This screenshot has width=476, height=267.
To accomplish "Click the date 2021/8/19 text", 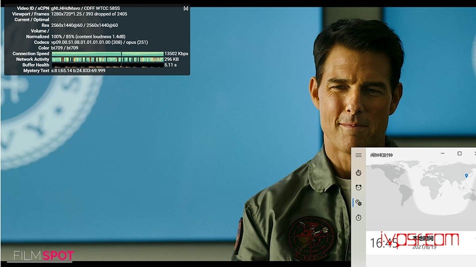I will pos(424,247).
